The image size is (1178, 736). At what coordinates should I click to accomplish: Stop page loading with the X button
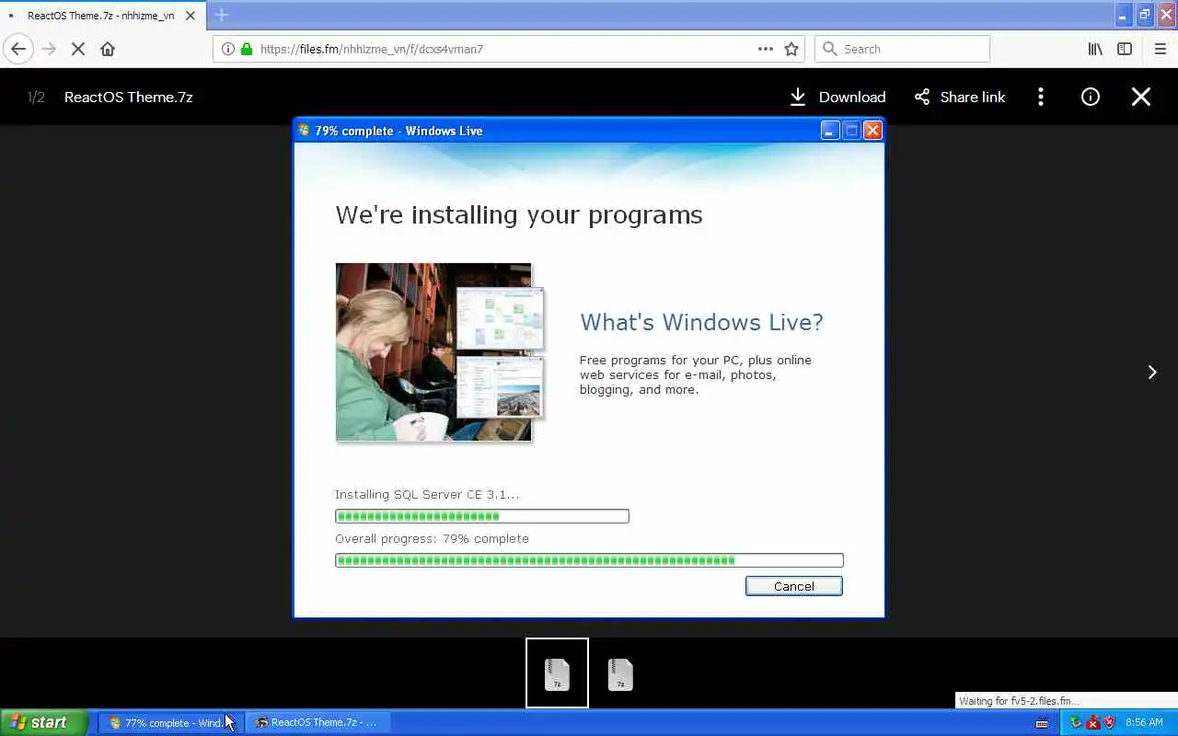(x=78, y=49)
